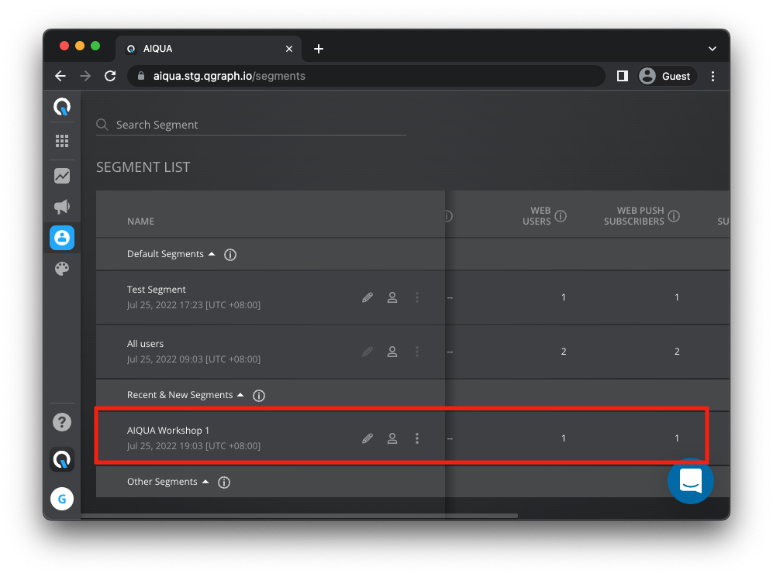The width and height of the screenshot is (773, 577).
Task: Open more options for AIQUA Workshop 1
Action: [417, 438]
